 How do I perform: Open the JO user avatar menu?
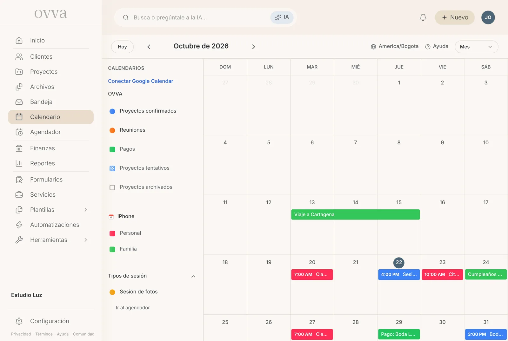pos(488,17)
